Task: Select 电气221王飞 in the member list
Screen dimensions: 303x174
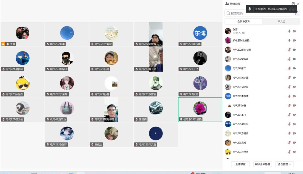Action: 239,115
